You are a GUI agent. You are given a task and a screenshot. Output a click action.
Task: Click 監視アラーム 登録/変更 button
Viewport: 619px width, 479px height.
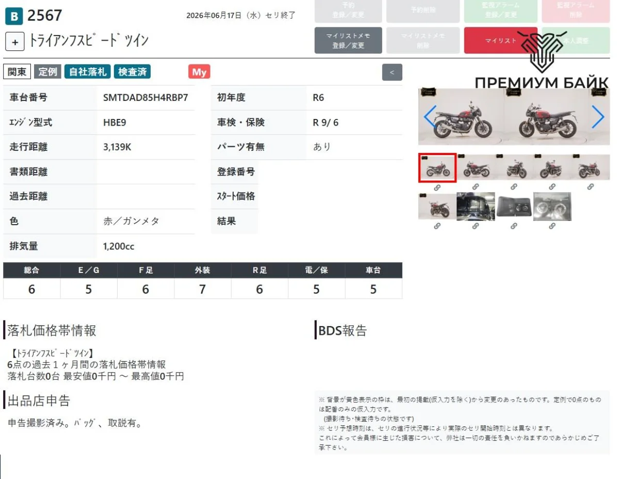[x=500, y=10]
